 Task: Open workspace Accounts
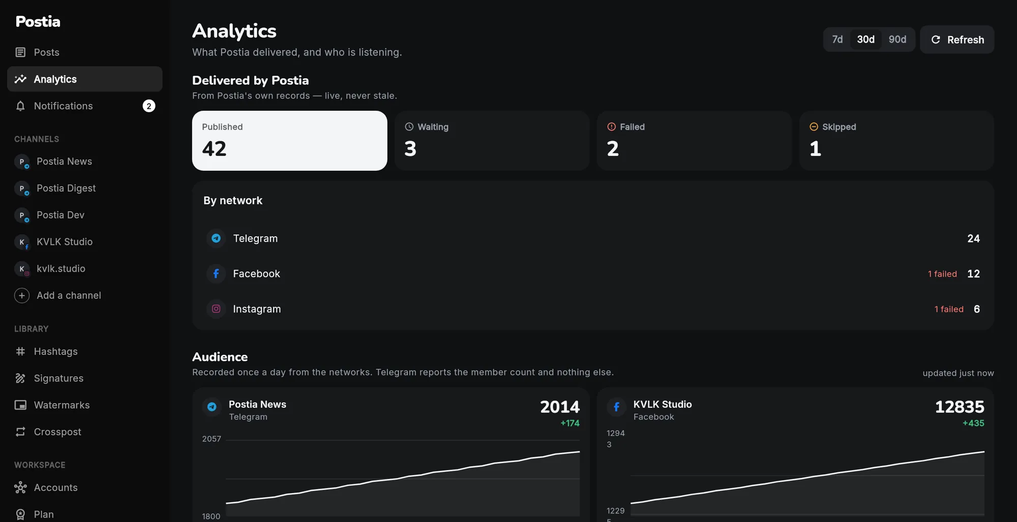pos(85,487)
